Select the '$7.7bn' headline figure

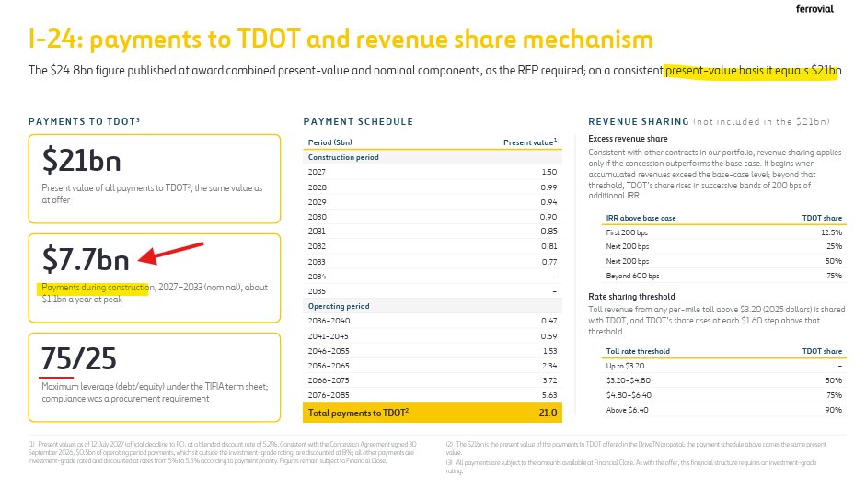click(x=86, y=259)
